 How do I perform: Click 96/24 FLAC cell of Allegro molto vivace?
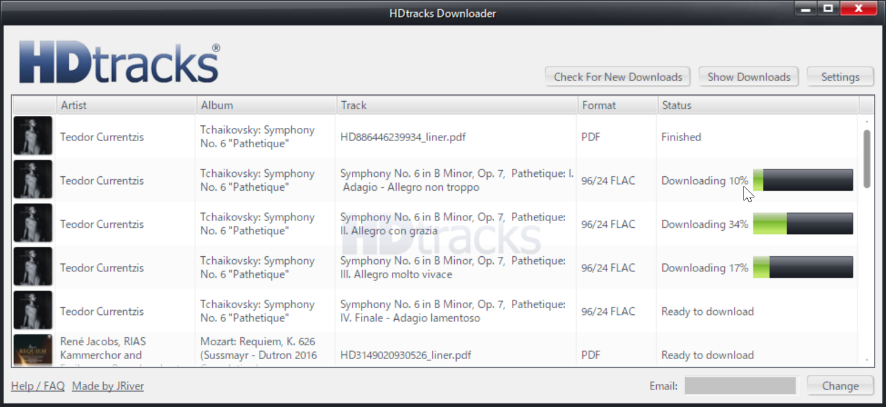pyautogui.click(x=608, y=268)
